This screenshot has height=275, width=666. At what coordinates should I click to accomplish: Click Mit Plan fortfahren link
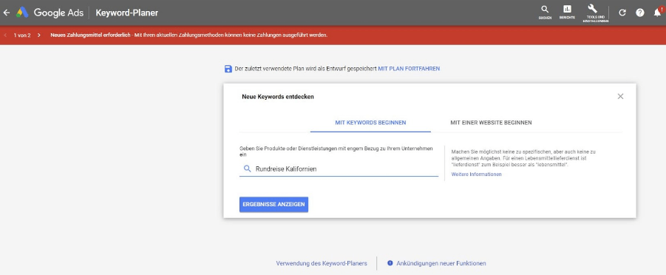coord(409,69)
